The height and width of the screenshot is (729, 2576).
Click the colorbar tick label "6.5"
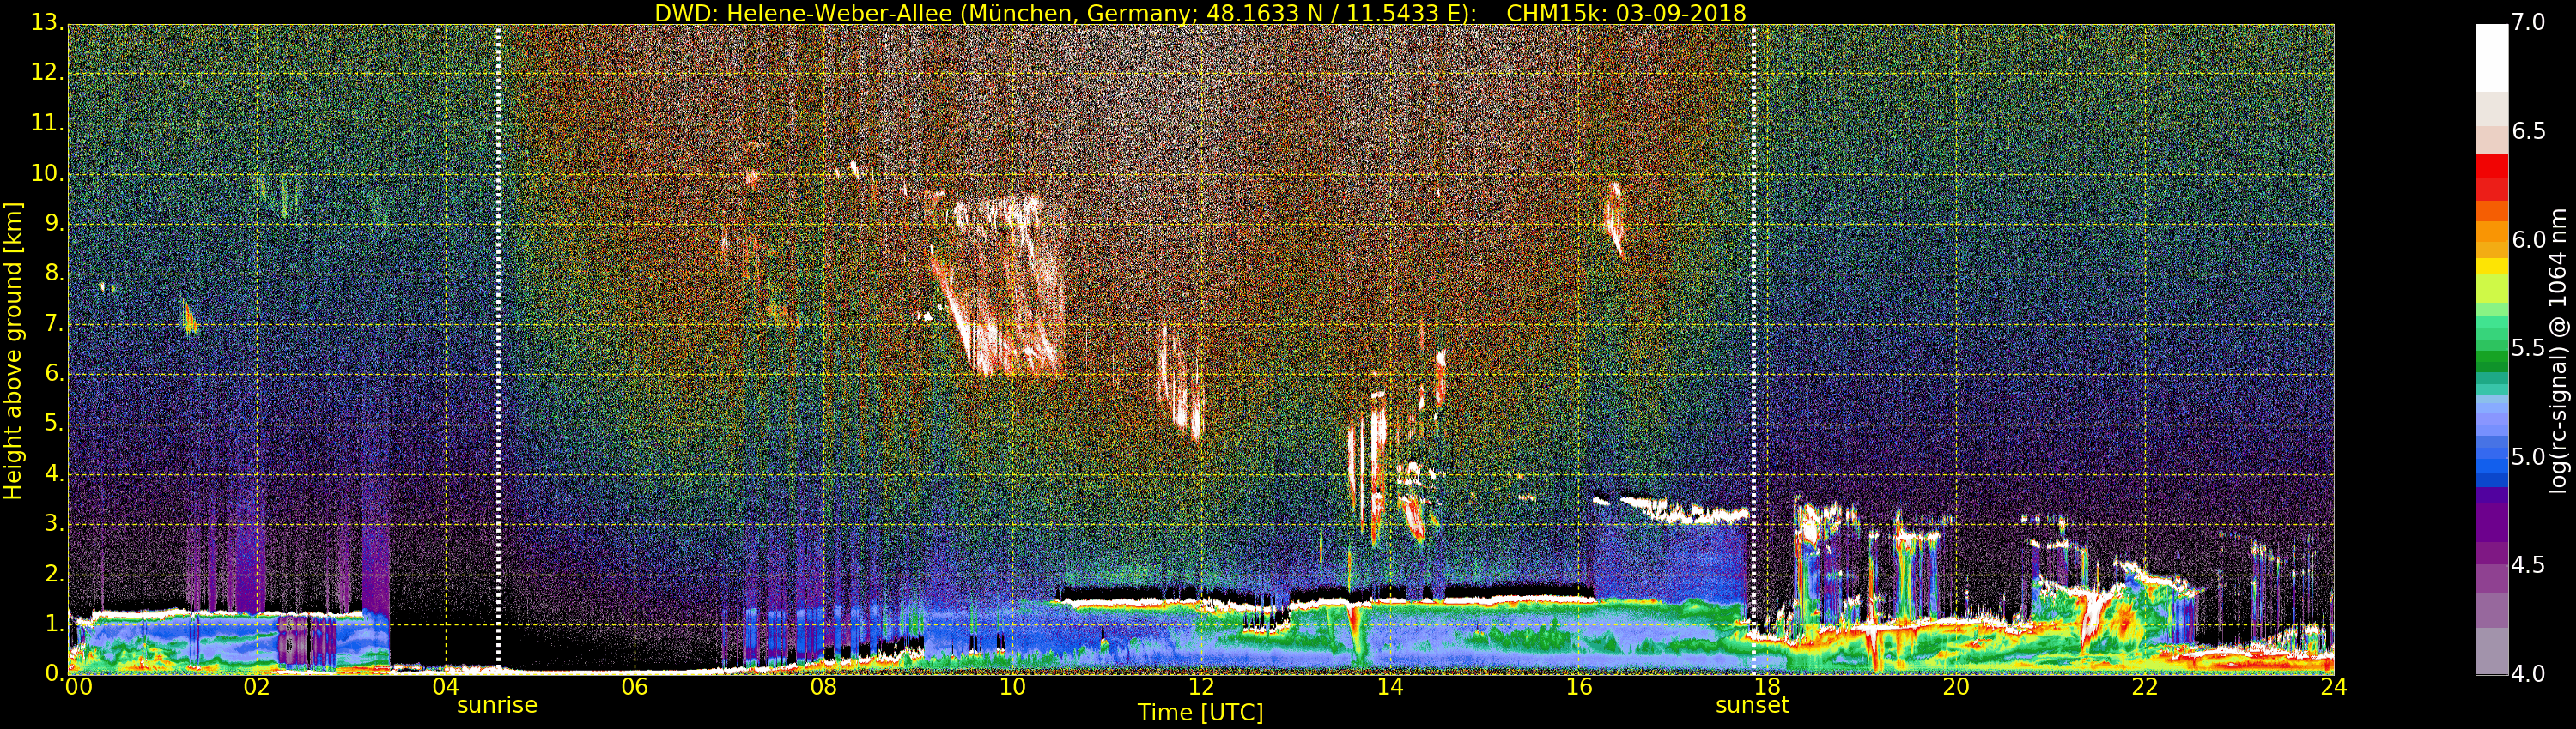point(2530,132)
